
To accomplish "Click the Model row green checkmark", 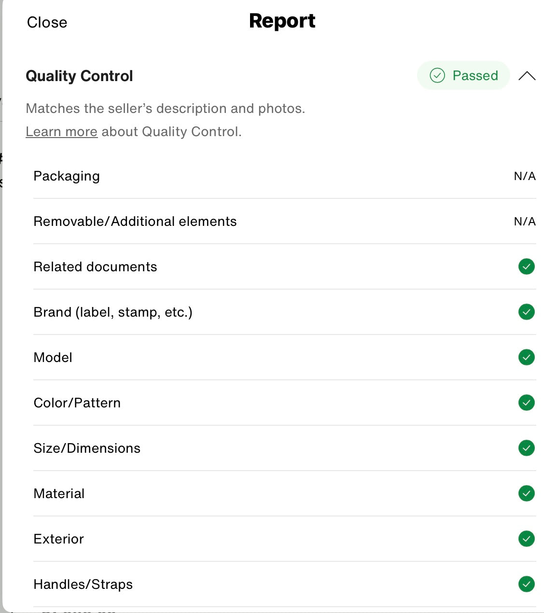I will [526, 357].
